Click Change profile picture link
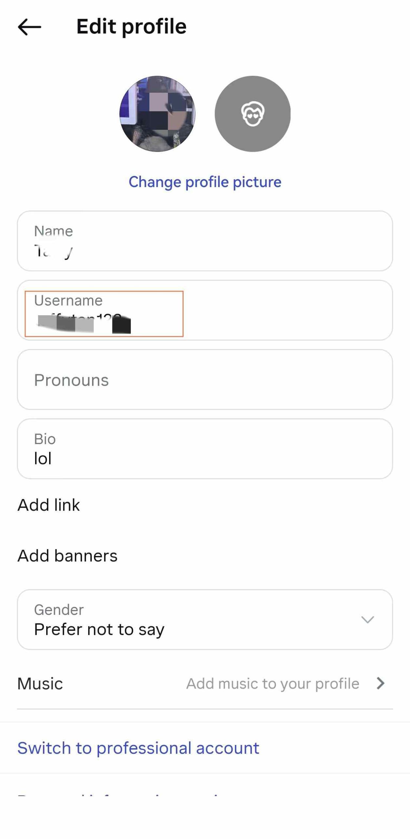Screen dimensions: 410x839 pyautogui.click(x=205, y=182)
